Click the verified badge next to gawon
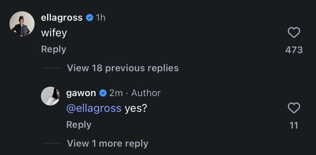Image resolution: width=316 pixels, height=155 pixels. point(103,93)
